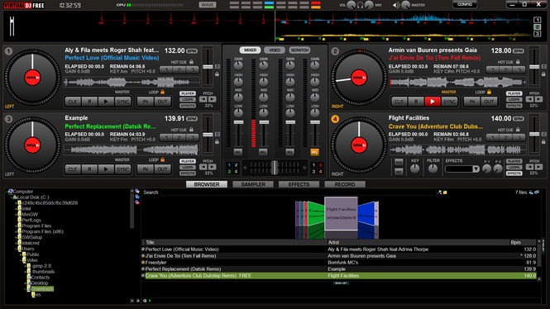
Task: Click the AUX button on deck 4
Action: 399,162
